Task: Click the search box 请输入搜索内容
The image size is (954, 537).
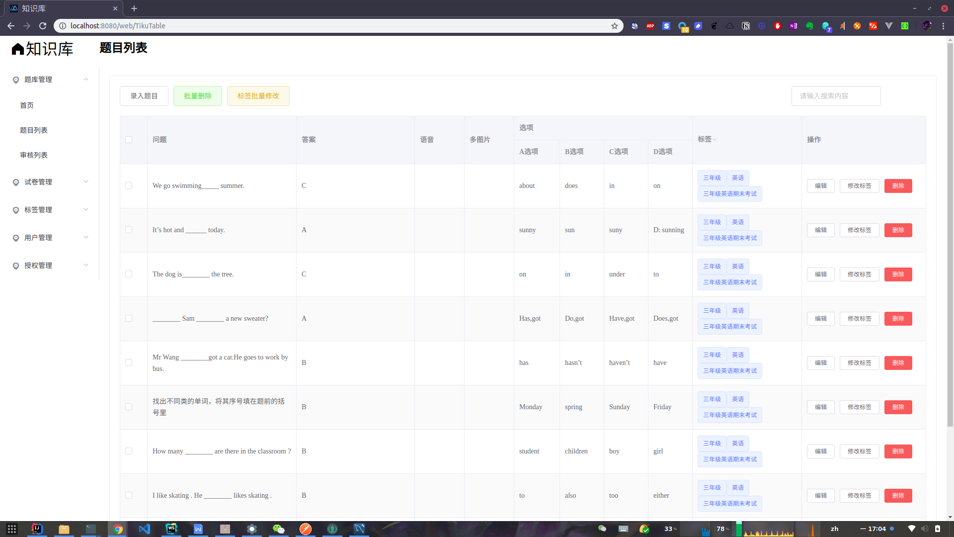Action: (x=836, y=96)
